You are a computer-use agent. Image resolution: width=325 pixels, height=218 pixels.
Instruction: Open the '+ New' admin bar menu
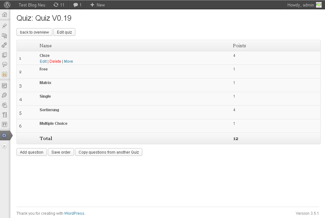97,5
